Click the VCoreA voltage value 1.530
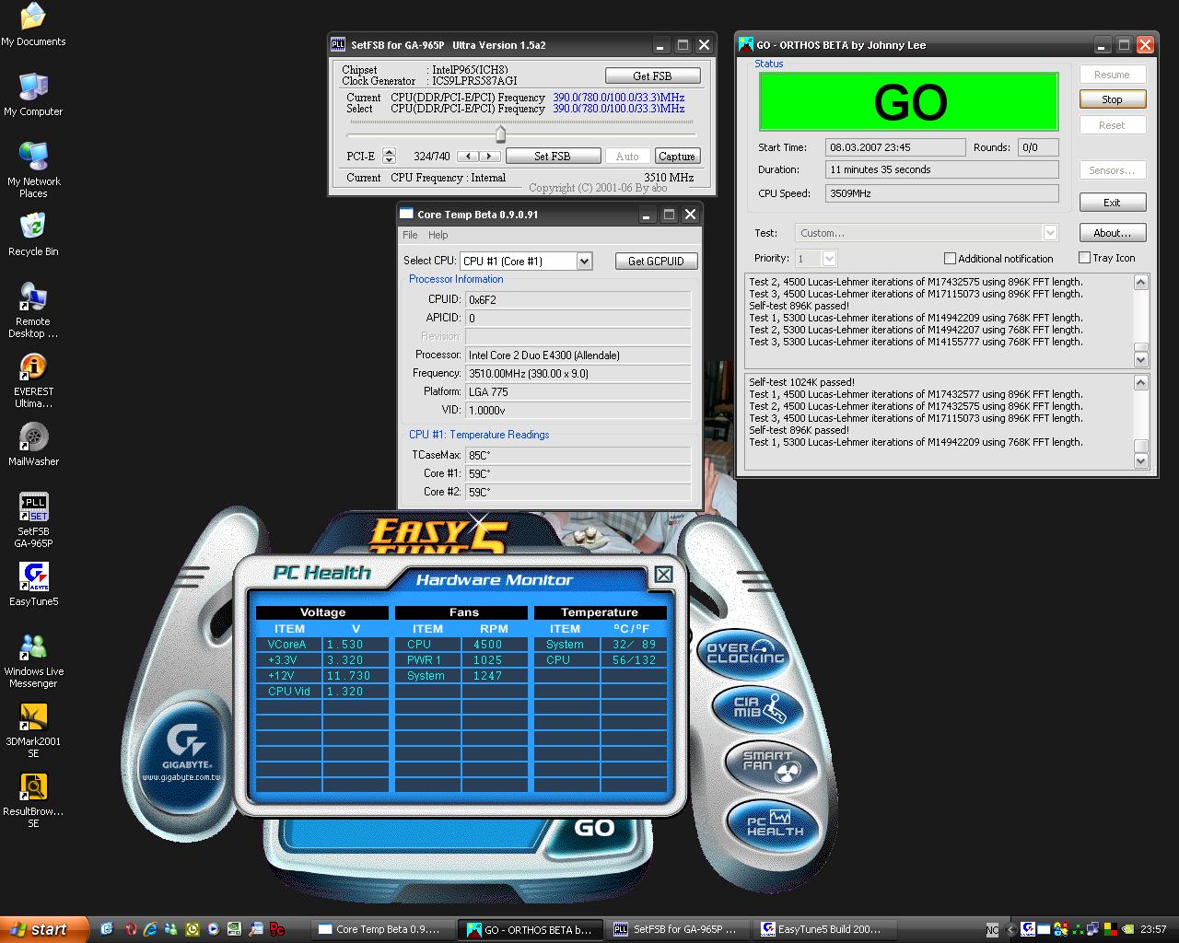The image size is (1179, 943). (345, 645)
